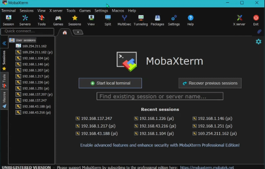Open the Tunneling toolbar icon
Screen dimensions: 265x169
(141, 20)
